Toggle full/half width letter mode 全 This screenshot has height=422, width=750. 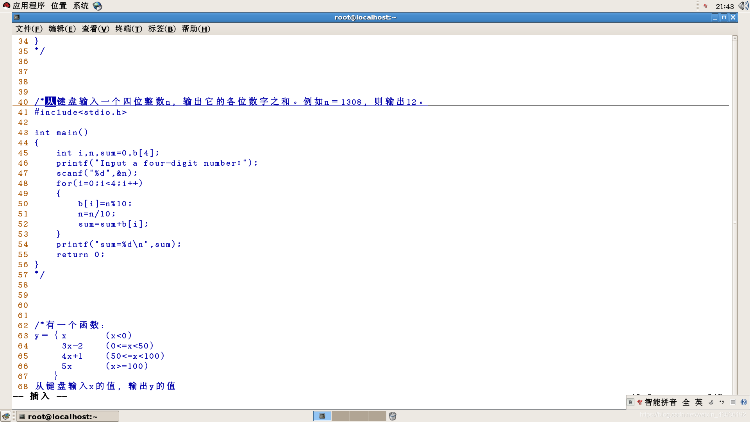pos(686,402)
